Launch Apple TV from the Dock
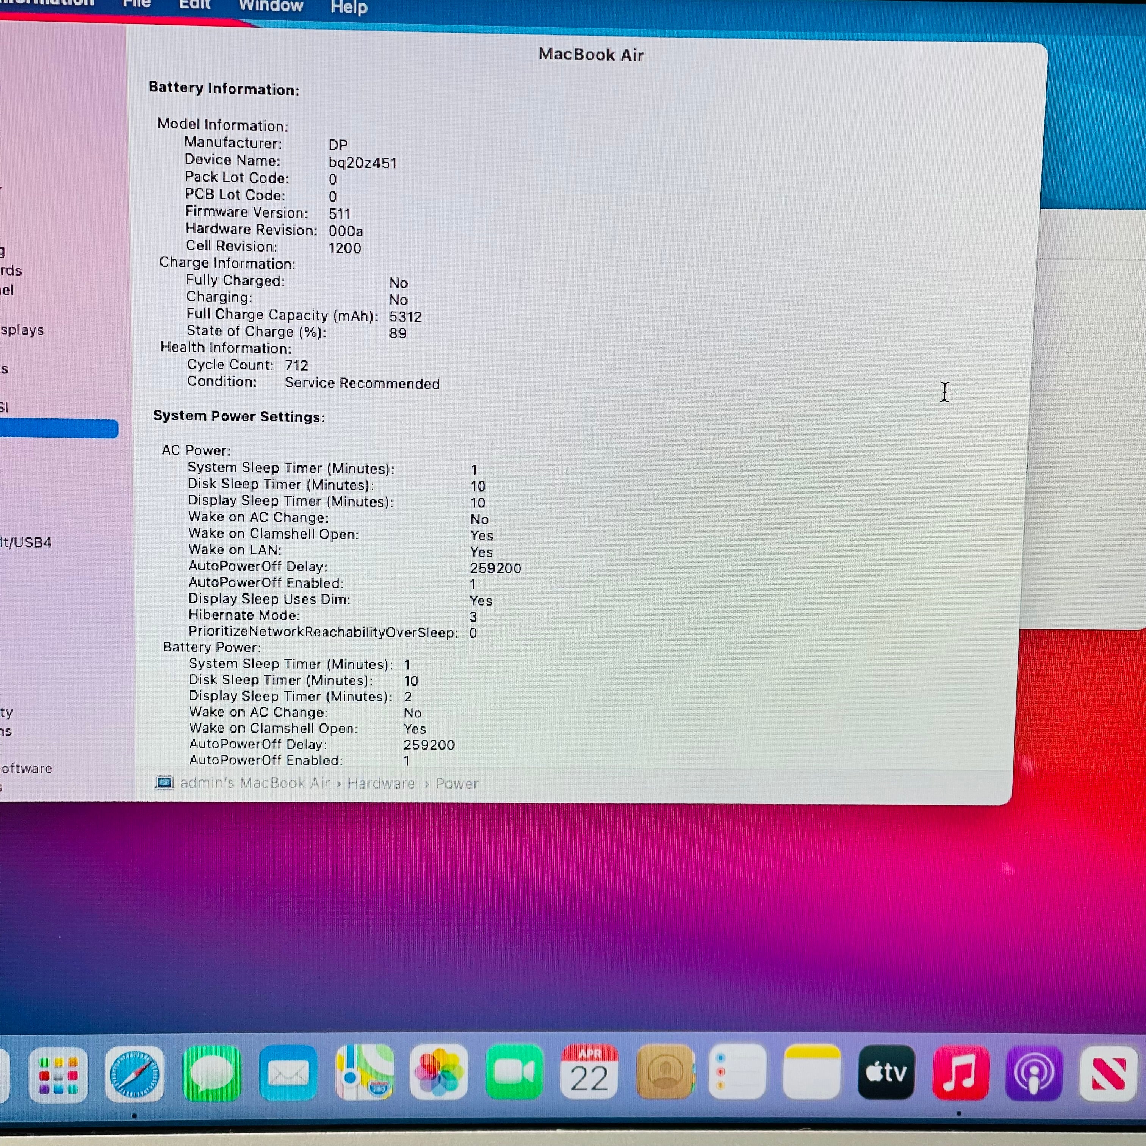Image resolution: width=1146 pixels, height=1146 pixels. [x=886, y=1072]
